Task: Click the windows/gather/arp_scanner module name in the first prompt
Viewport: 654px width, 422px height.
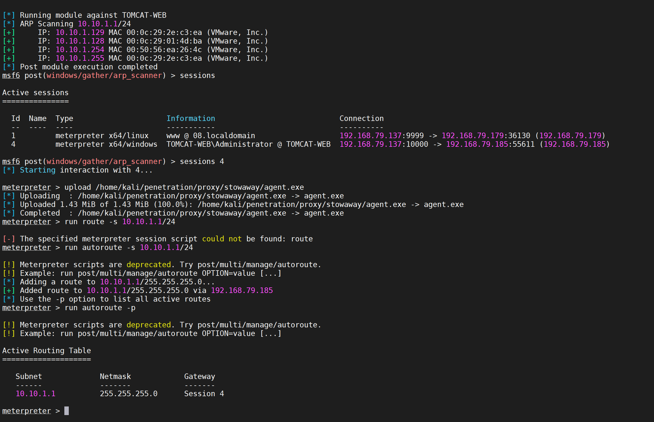Action: click(x=104, y=75)
